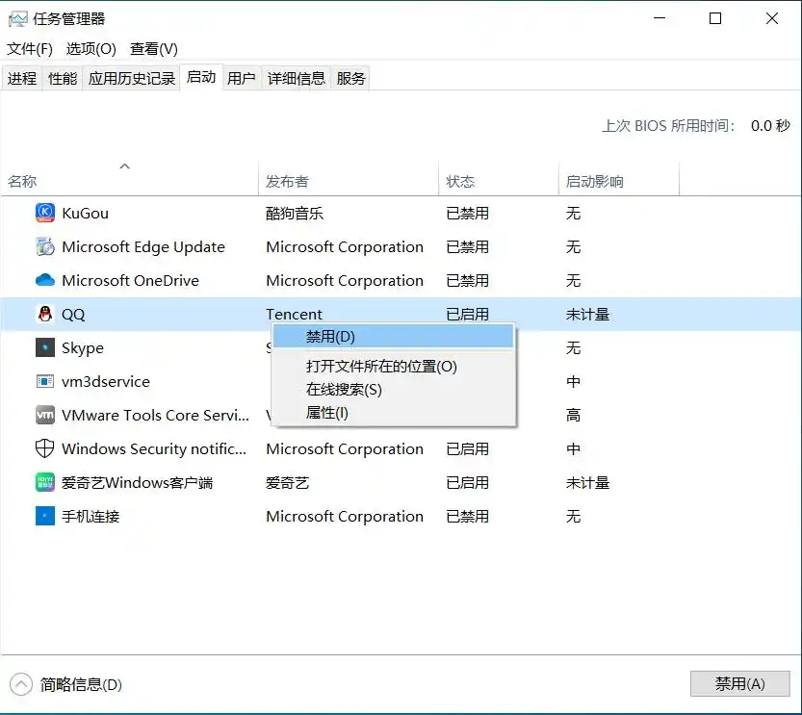Click the VMware Tools Core Service icon

click(x=44, y=415)
